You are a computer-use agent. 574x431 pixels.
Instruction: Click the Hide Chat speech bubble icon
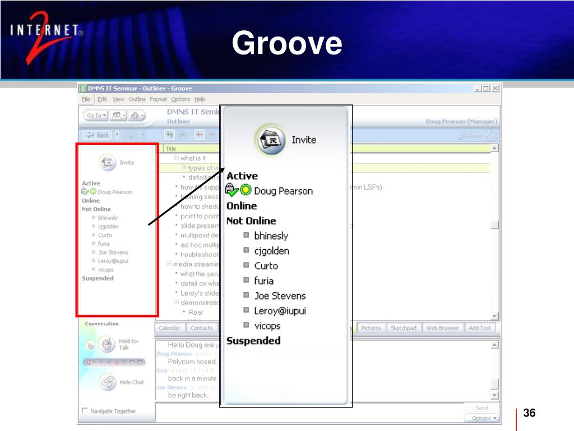click(x=108, y=382)
